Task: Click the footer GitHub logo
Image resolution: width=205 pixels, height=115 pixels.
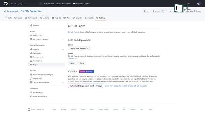Action: click(29, 109)
